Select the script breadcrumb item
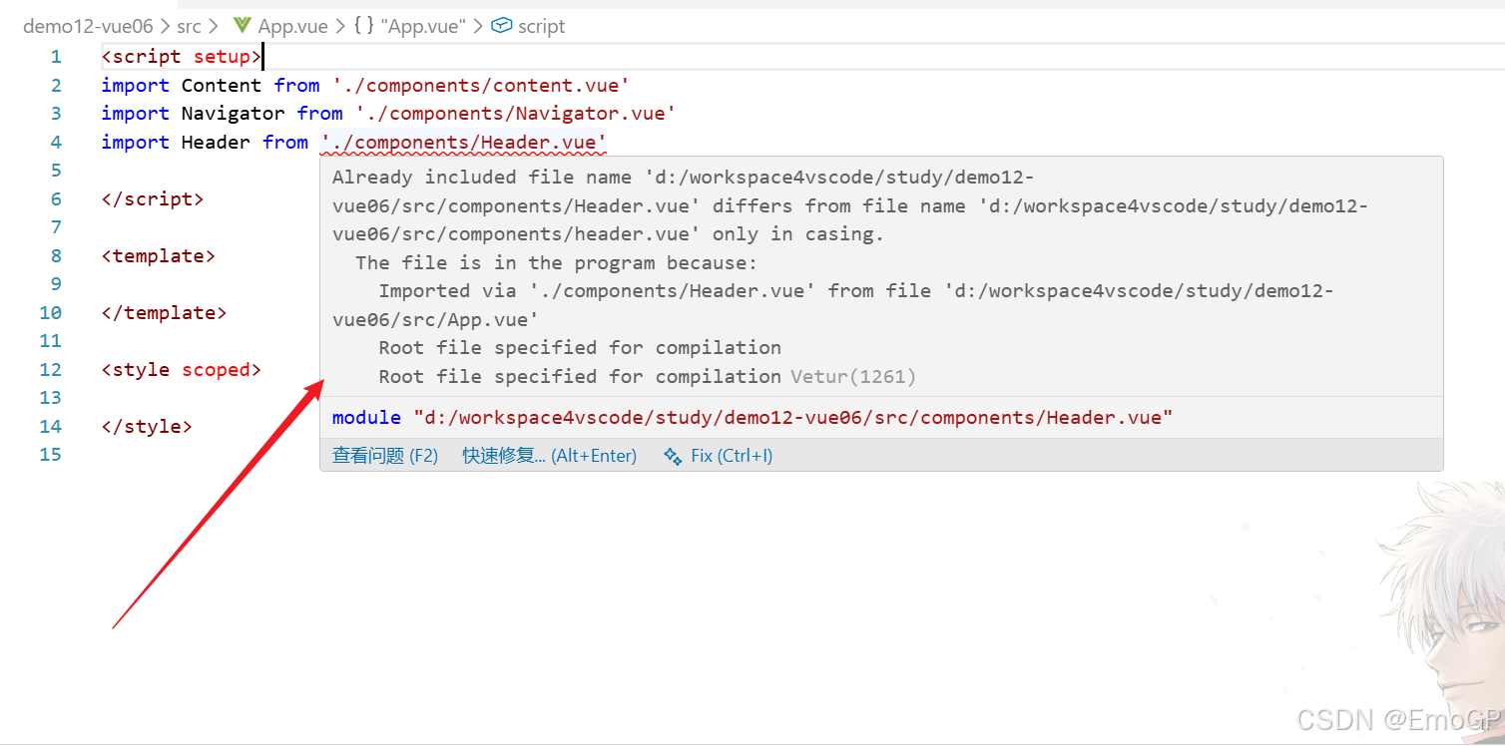 pos(542,26)
